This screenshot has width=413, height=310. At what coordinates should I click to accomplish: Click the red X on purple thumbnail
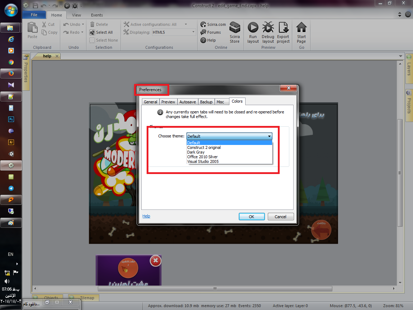point(156,261)
